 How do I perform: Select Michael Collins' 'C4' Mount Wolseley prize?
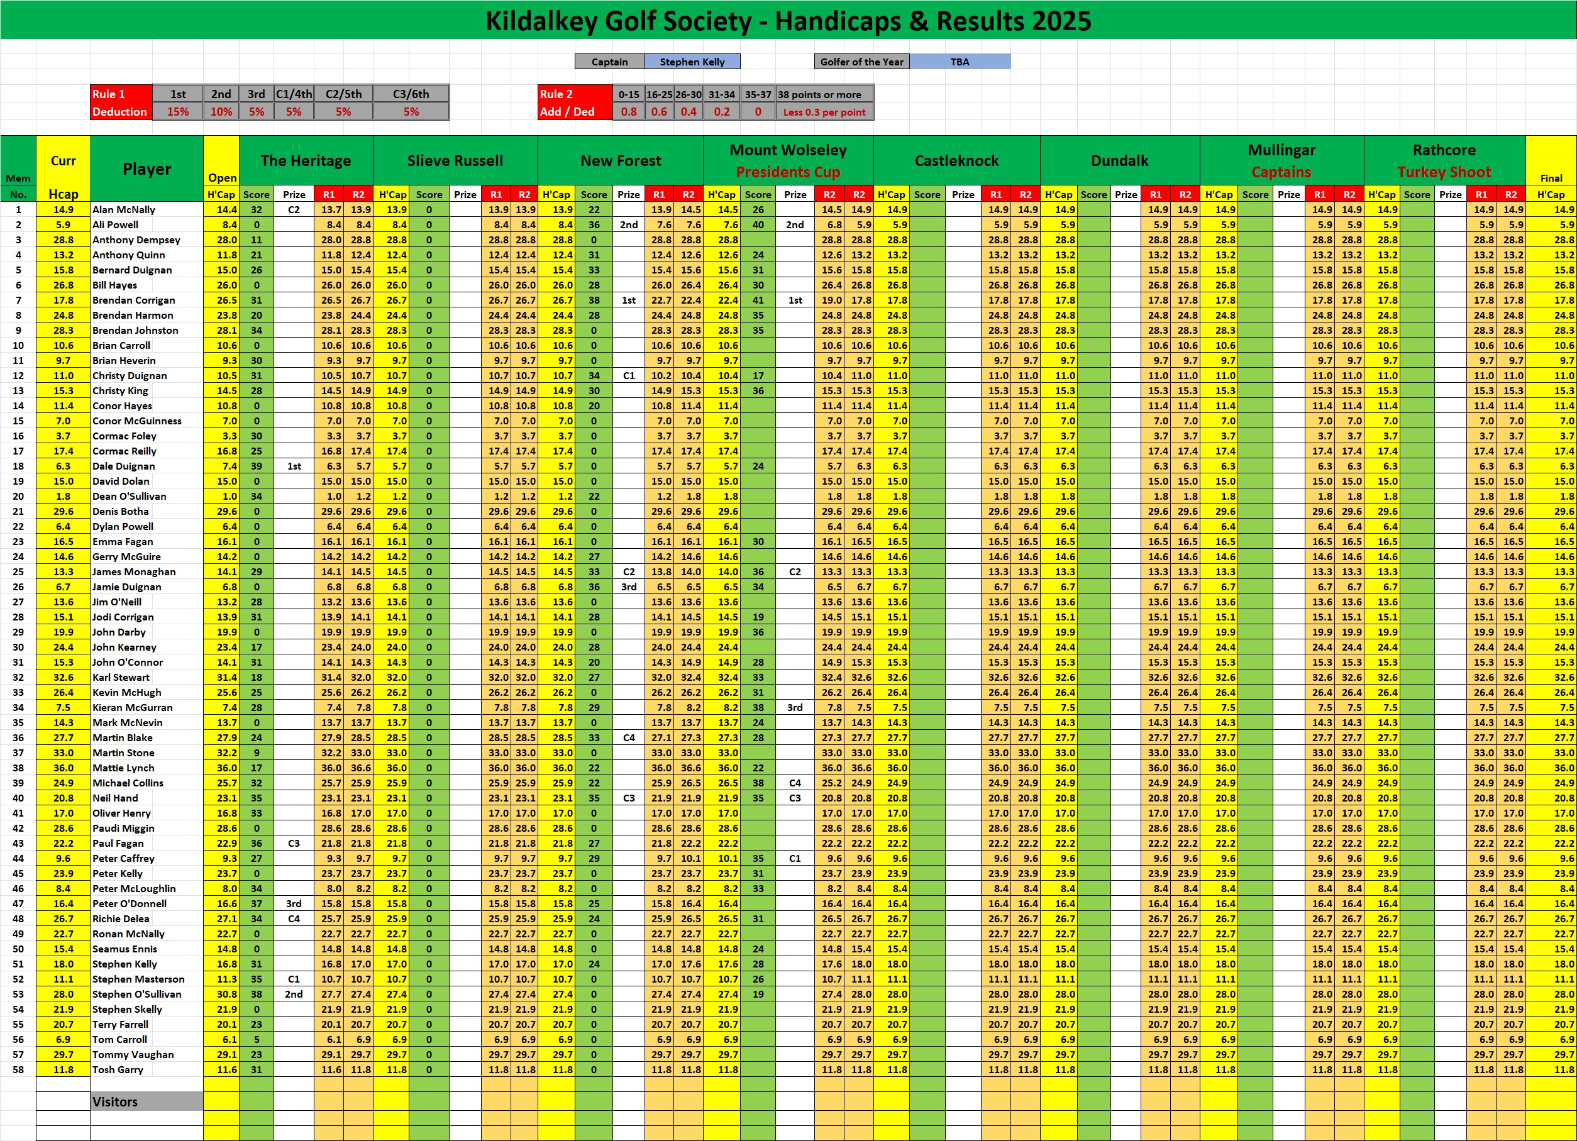795,782
